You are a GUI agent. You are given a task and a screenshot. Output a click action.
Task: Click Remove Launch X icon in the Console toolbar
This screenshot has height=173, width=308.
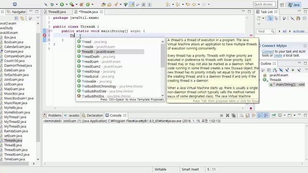point(228,115)
